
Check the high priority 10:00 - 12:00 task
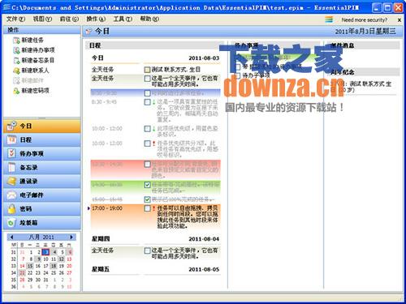[147, 143]
